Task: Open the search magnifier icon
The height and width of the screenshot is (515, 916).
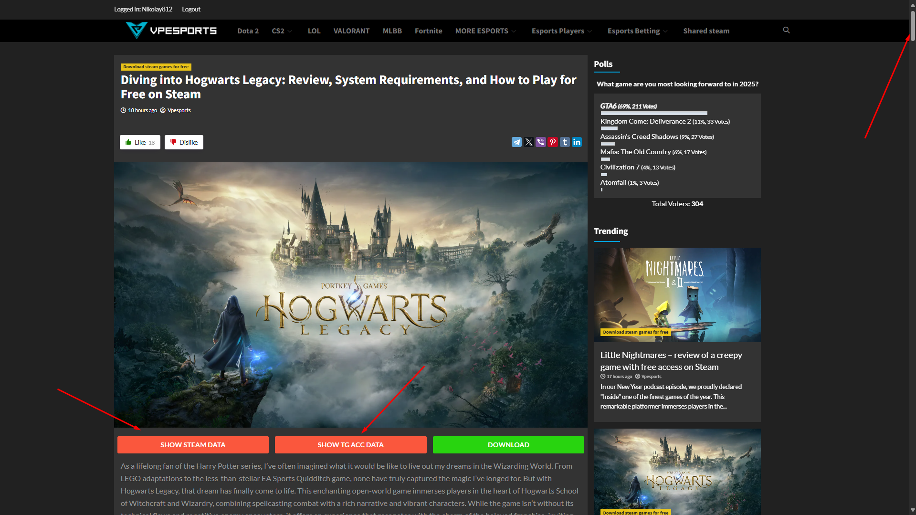Action: (786, 30)
